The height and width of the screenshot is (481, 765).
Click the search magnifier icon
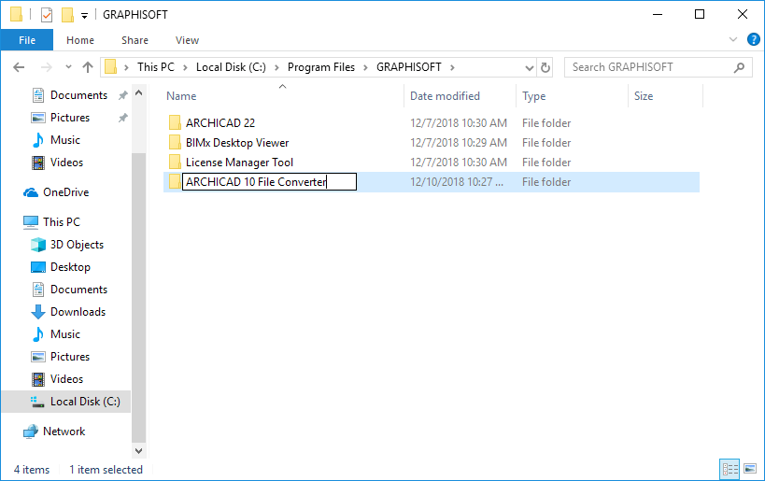[x=739, y=67]
